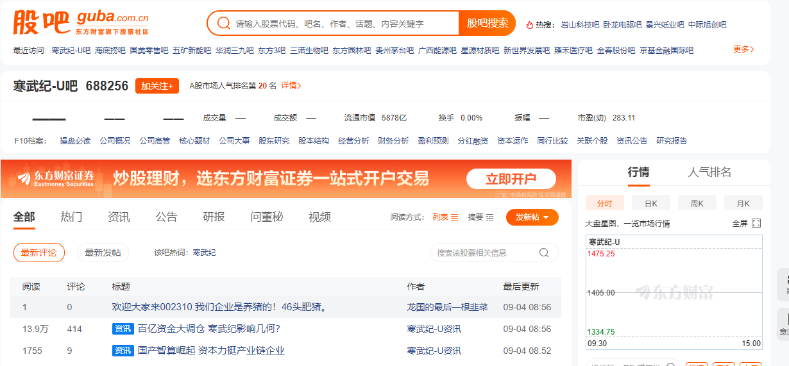Image resolution: width=789 pixels, height=366 pixels.
Task: Open the 公司高管 F10 link
Action: (x=155, y=140)
